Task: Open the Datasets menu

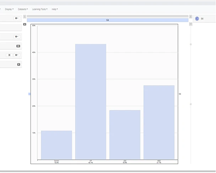Action: (23, 9)
